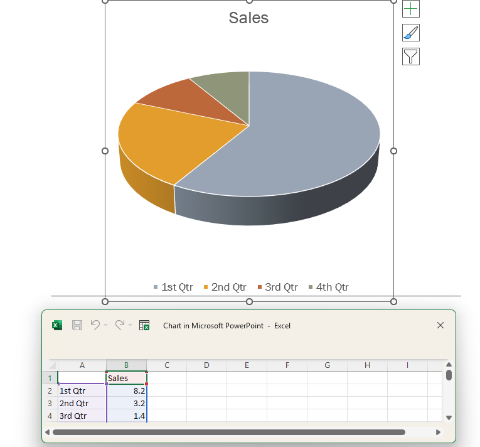Viewport: 480px width, 447px height.
Task: Open the Edit Data in Microsoft Excel icon
Action: pos(144,325)
